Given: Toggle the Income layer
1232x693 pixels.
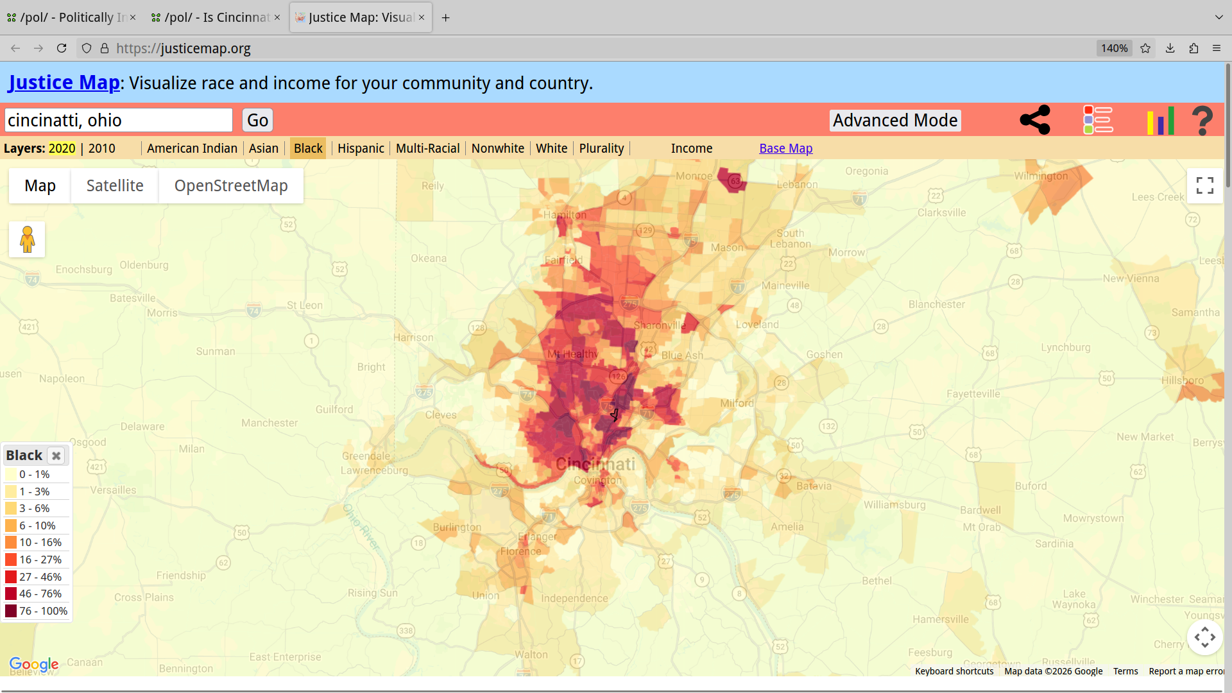Looking at the screenshot, I should (691, 148).
